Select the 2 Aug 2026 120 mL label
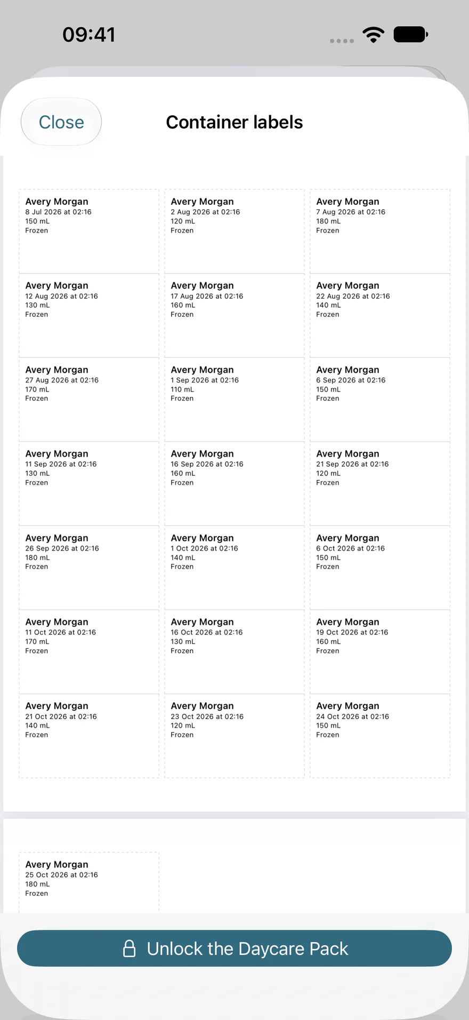469x1020 pixels. click(x=234, y=231)
